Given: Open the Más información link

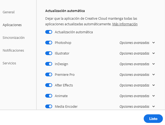Looking at the screenshot, I should (125, 24).
